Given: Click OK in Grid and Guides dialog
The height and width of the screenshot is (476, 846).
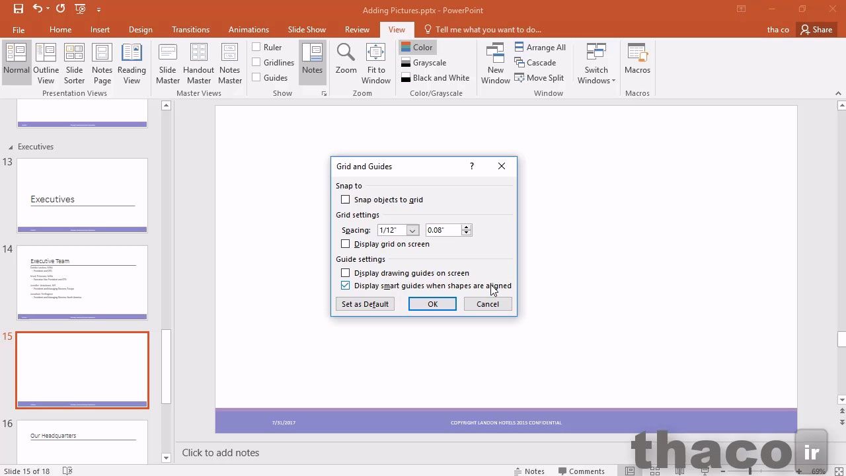Looking at the screenshot, I should coord(432,304).
